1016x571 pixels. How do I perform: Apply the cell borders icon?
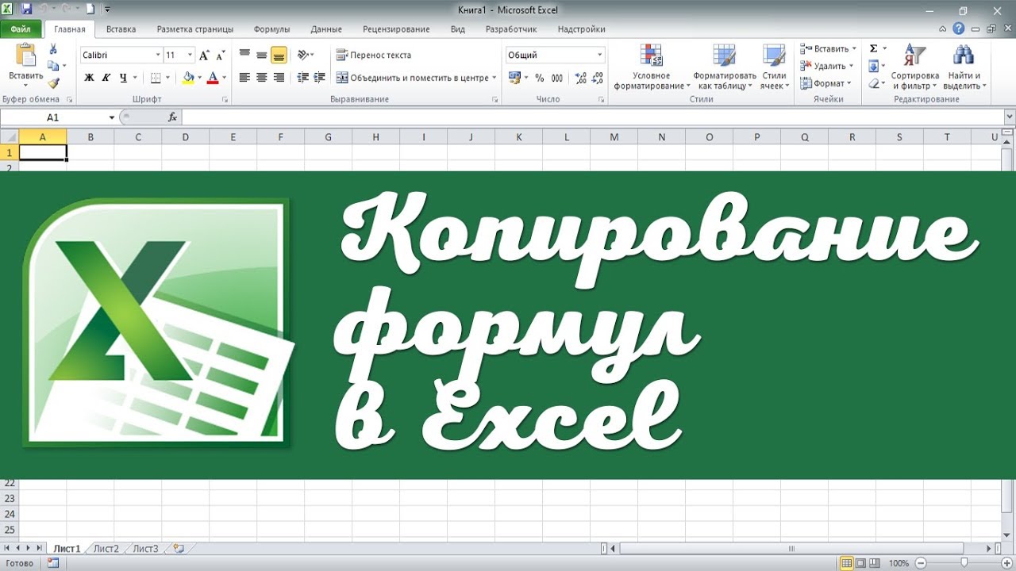pos(156,78)
